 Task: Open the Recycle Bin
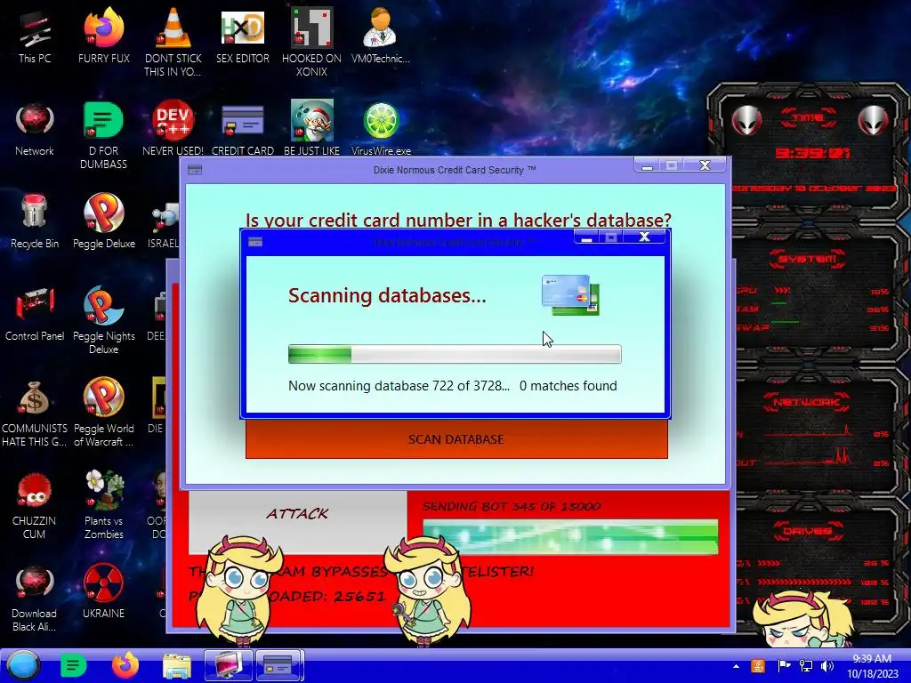[35, 221]
